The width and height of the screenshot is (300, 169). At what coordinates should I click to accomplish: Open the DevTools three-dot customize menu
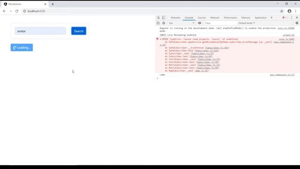click(292, 18)
